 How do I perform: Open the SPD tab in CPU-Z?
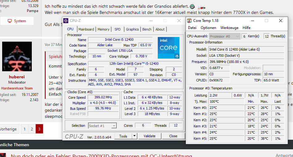pyautogui.click(x=118, y=29)
